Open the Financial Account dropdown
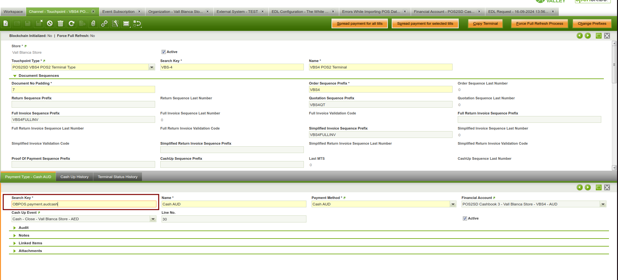This screenshot has height=280, width=618. [x=603, y=204]
